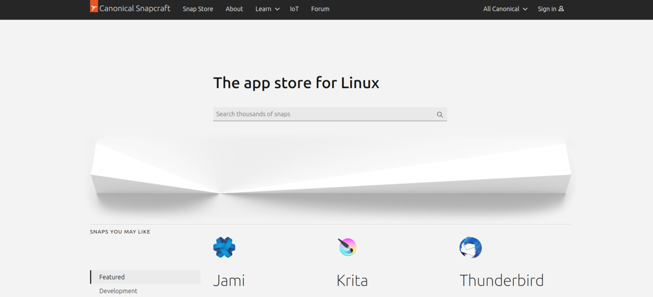Open the IoT navigation item
This screenshot has width=653, height=297.
pyautogui.click(x=294, y=9)
